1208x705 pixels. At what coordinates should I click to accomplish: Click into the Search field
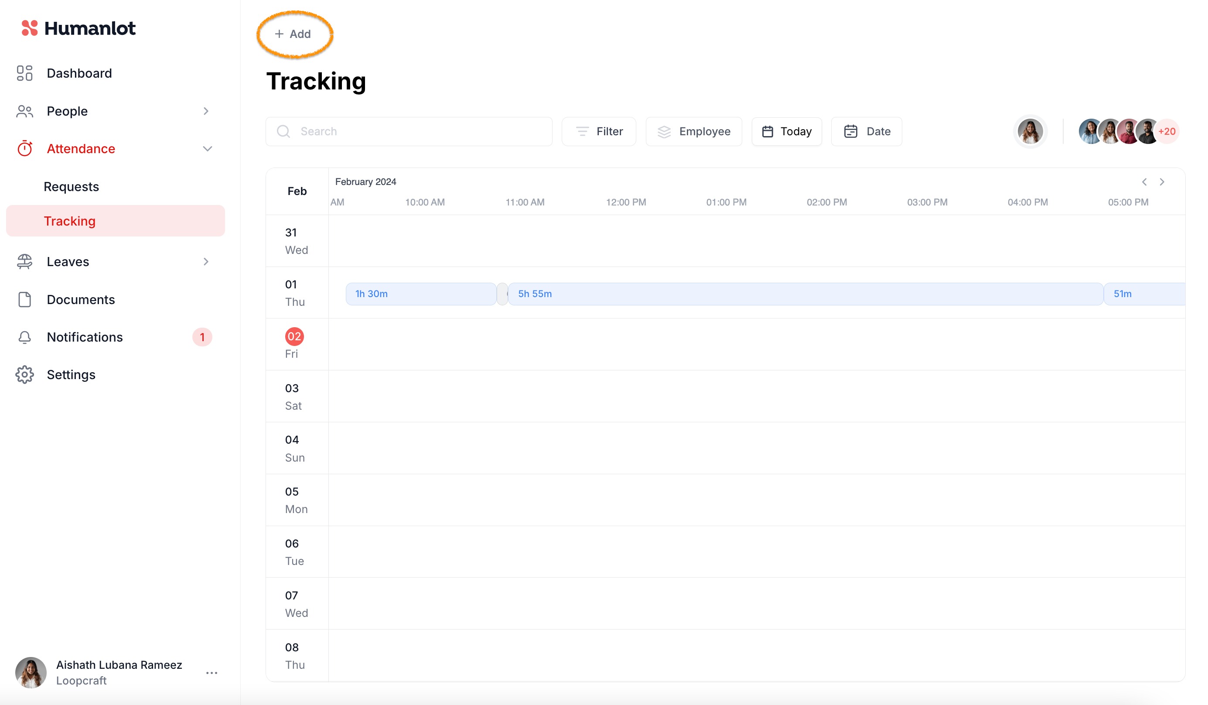[x=409, y=131]
